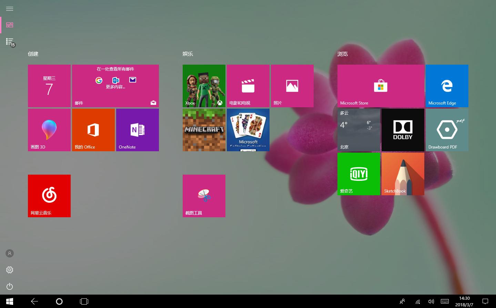Open OneNote from the 创建 group
The height and width of the screenshot is (308, 496).
click(137, 130)
